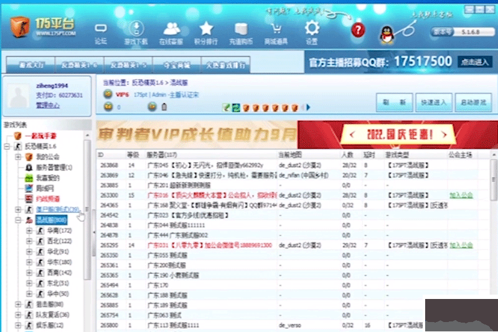Click the 僵尸服 tree link

pos(57,209)
